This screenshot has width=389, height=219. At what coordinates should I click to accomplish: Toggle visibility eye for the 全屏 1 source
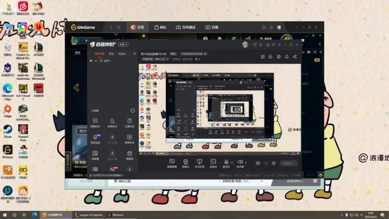tap(91, 60)
